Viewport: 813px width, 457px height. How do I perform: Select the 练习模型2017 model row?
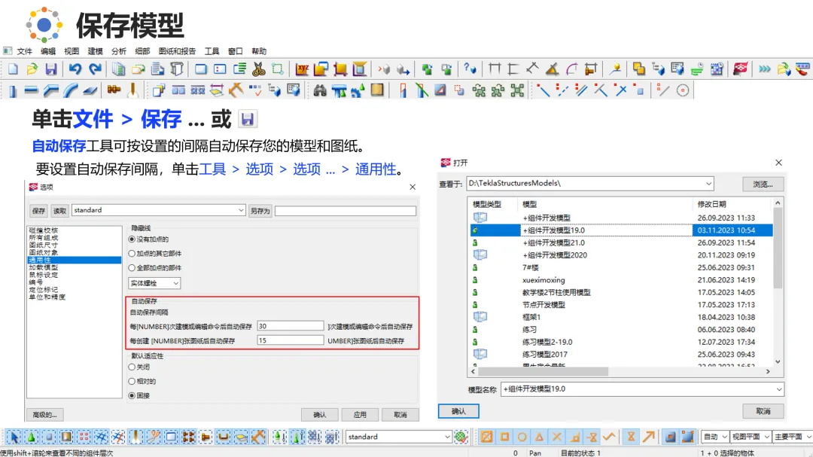[621, 355]
